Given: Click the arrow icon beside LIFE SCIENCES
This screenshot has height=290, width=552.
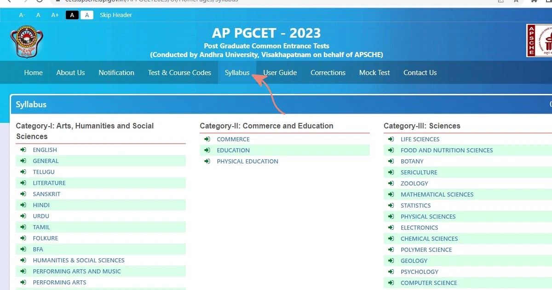Looking at the screenshot, I should (391, 139).
